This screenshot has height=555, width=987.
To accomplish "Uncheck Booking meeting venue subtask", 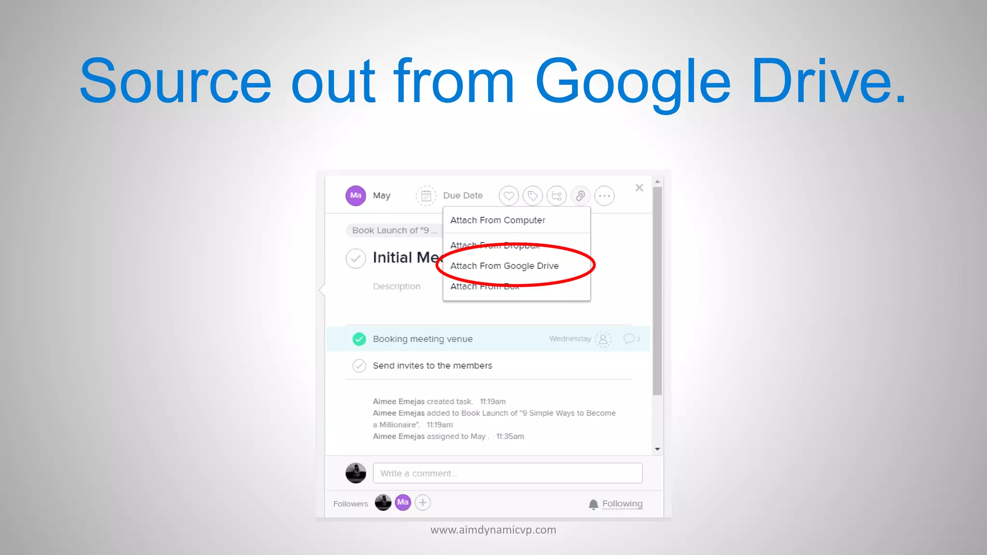I will [359, 339].
